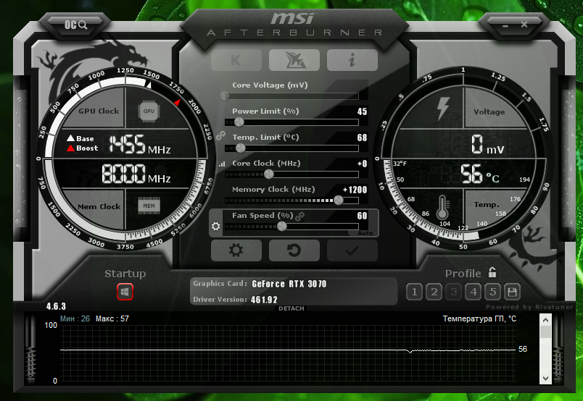Click the DETACH monitor label
This screenshot has width=583, height=401.
tap(291, 309)
